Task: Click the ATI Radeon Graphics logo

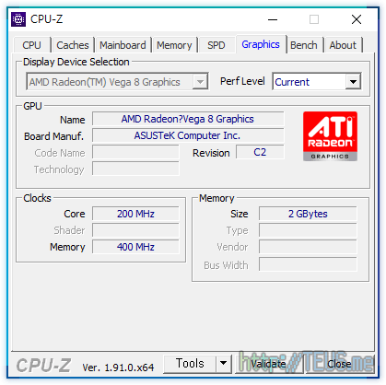Action: click(x=330, y=136)
